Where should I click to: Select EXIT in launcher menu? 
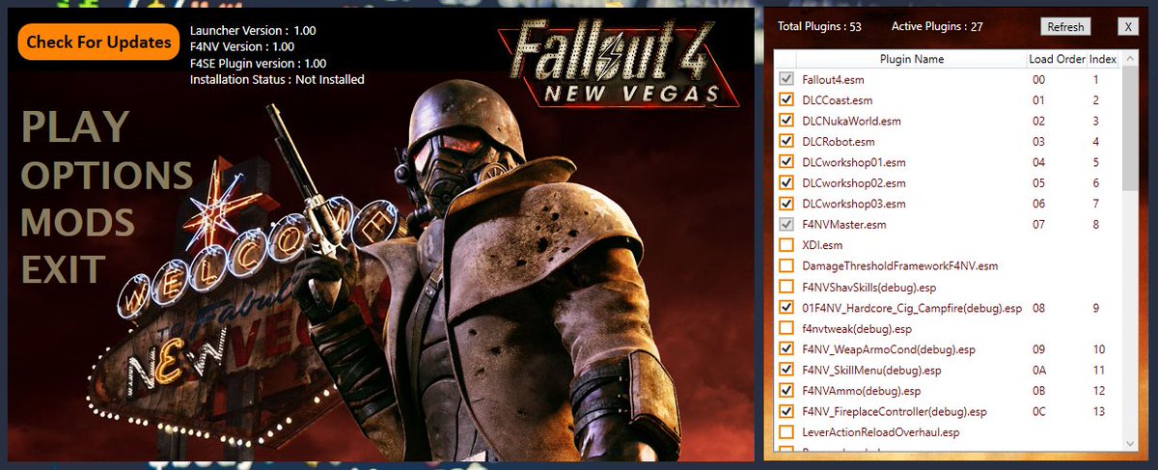tap(63, 269)
